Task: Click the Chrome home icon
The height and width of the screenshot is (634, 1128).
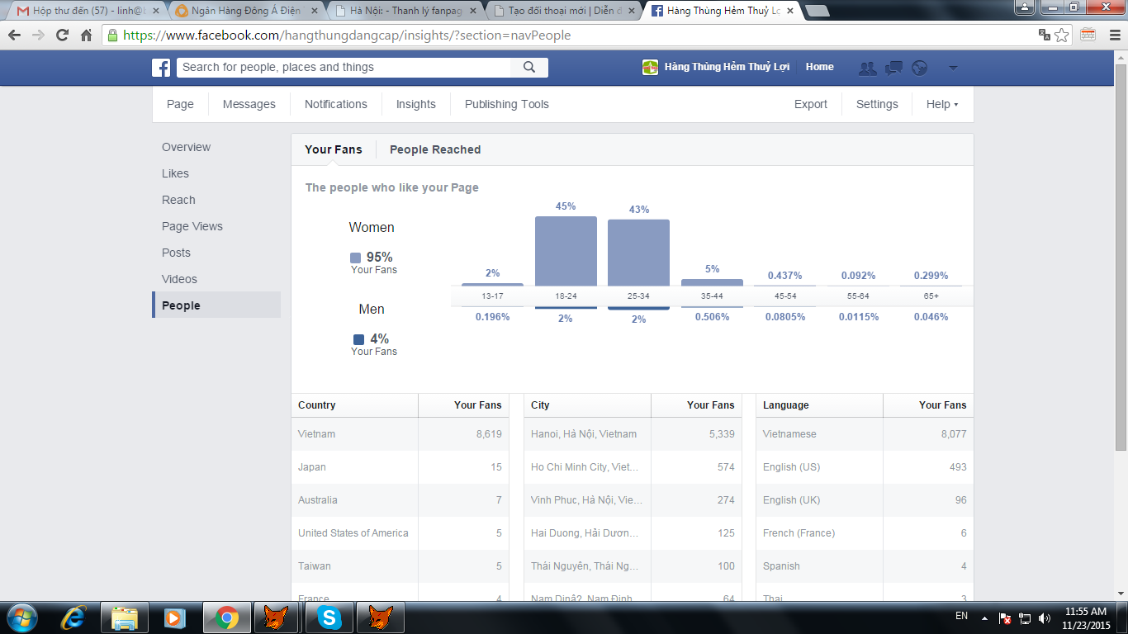Action: pyautogui.click(x=87, y=35)
